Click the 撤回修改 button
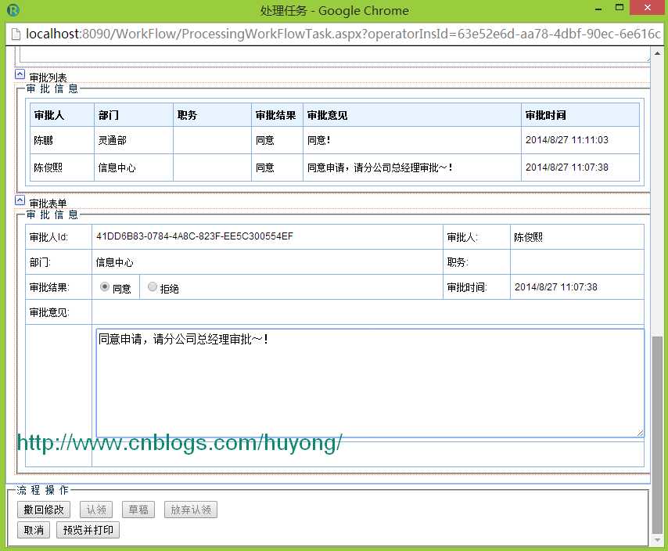 pyautogui.click(x=44, y=510)
